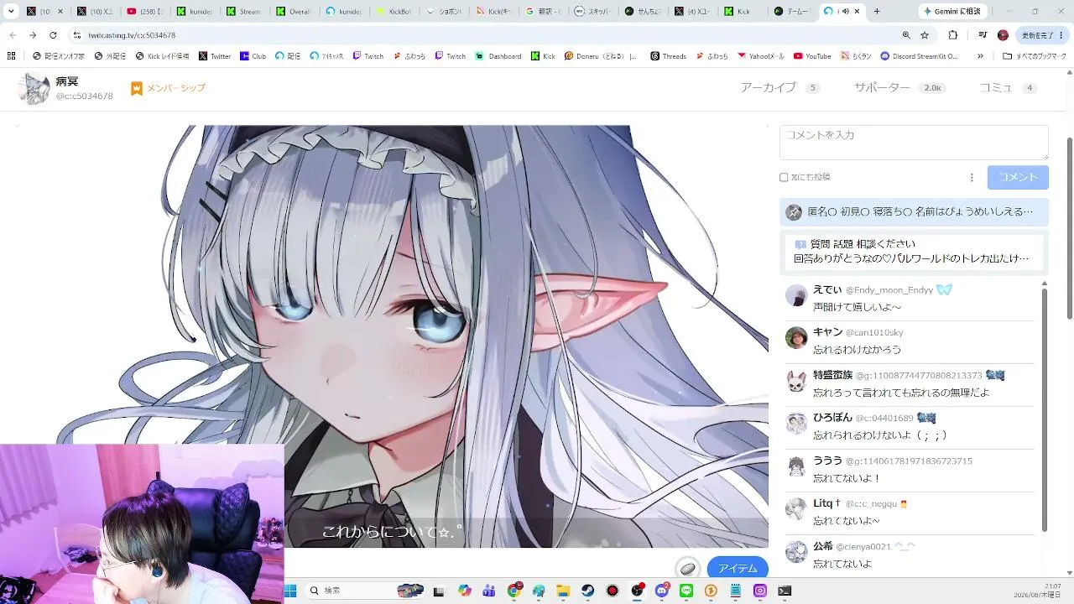Viewport: 1074px width, 604px height.
Task: Tick the Xにも投稿 checkbox
Action: [784, 177]
